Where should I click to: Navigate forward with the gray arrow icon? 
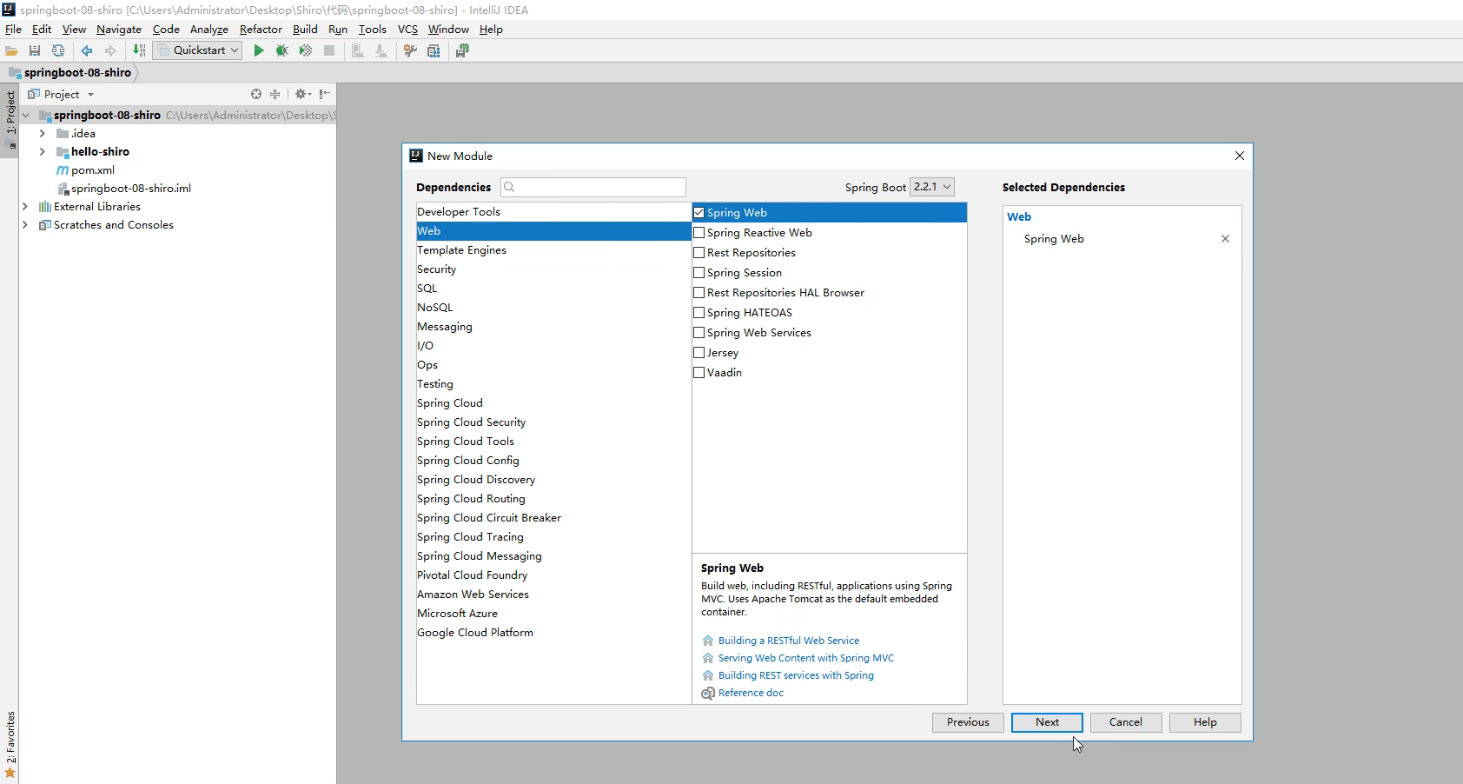click(x=110, y=51)
